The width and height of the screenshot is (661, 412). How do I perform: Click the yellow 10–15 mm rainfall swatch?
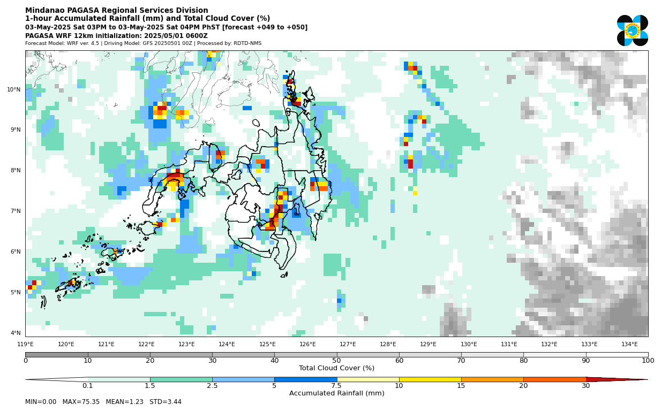pyautogui.click(x=430, y=379)
